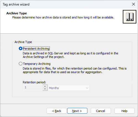Click the chevron arrow of Months combo box
Image resolution: width=138 pixels, height=117 pixels.
pos(87,88)
